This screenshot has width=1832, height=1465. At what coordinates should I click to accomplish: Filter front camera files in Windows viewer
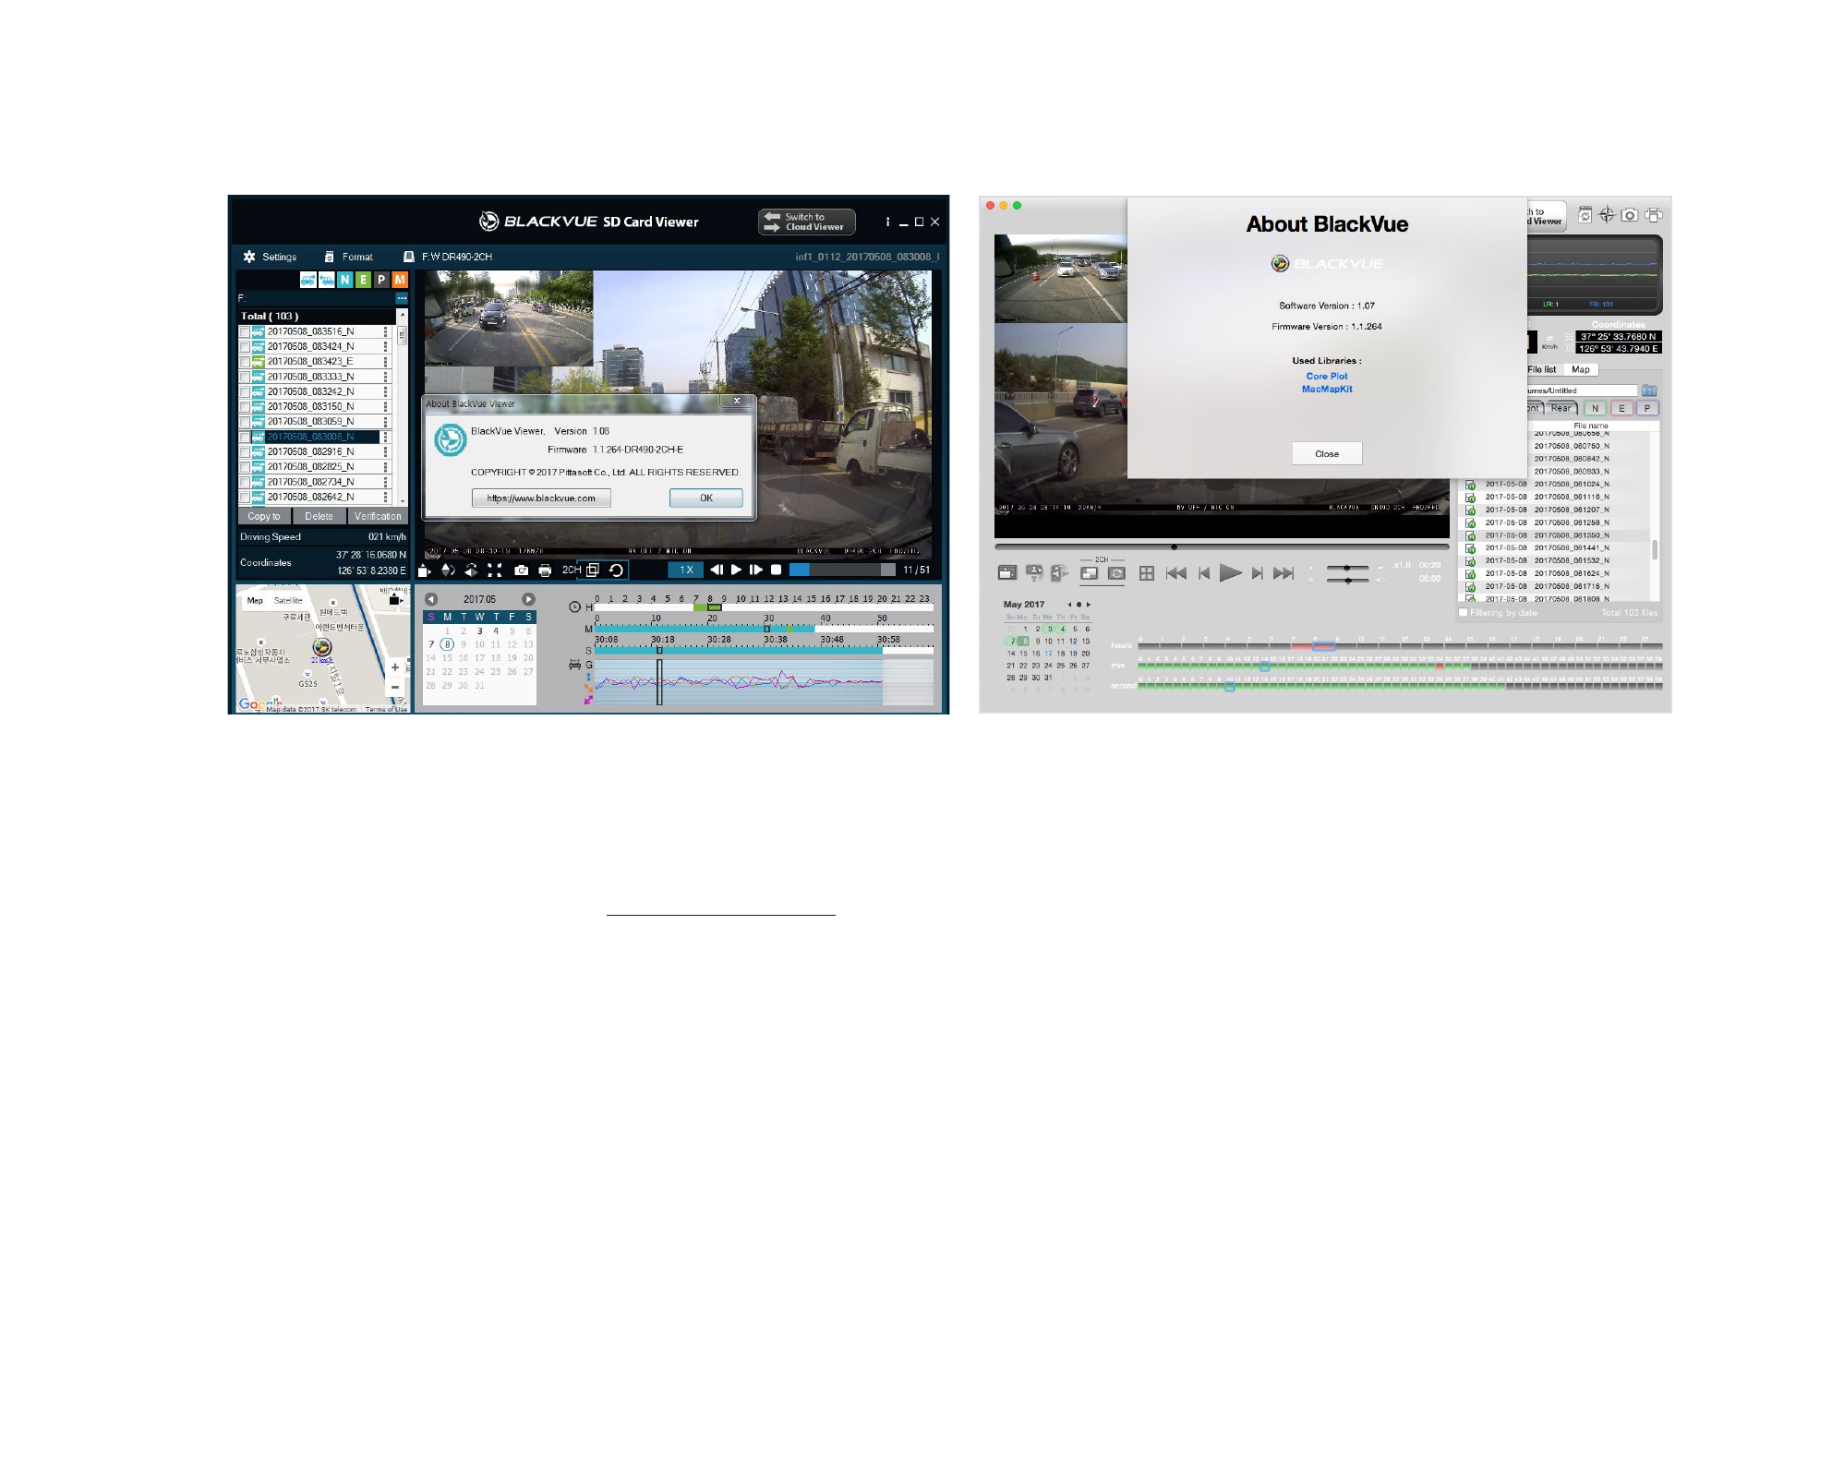tap(308, 279)
